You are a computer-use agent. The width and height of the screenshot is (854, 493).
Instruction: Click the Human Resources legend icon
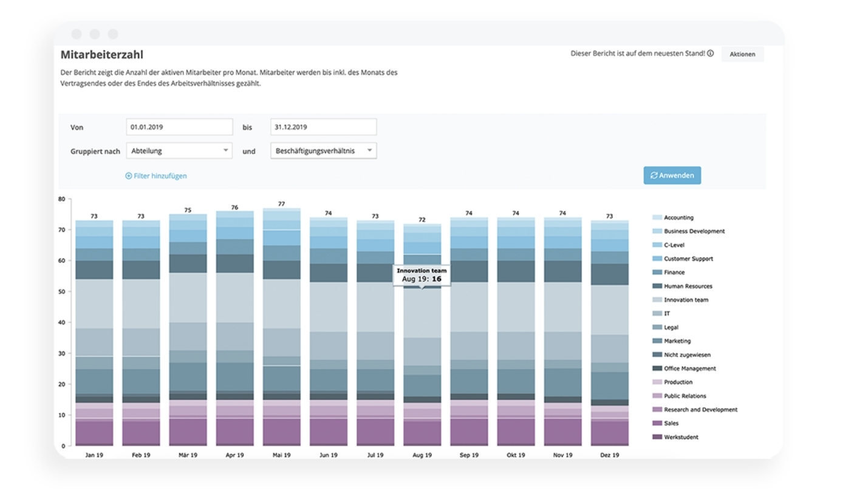tap(657, 286)
